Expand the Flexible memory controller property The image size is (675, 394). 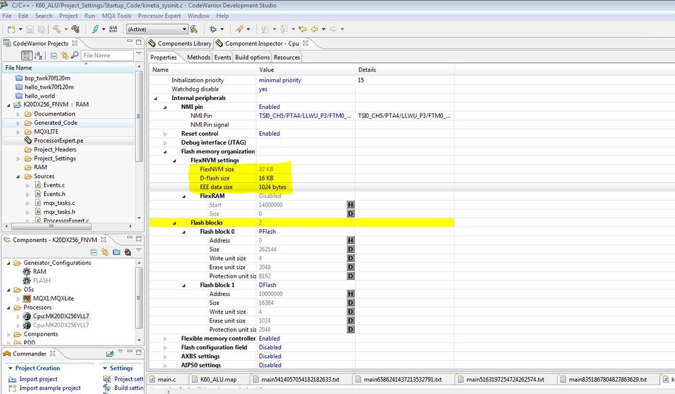point(165,339)
